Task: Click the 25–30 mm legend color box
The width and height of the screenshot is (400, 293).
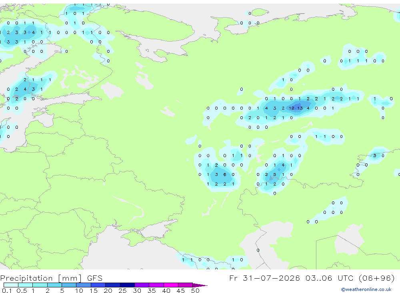Action: point(127,285)
